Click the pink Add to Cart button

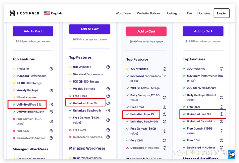[x=146, y=31]
